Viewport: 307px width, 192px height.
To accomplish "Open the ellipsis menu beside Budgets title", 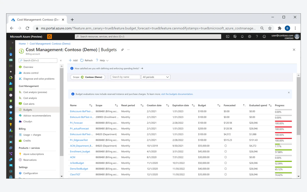I will (x=128, y=50).
